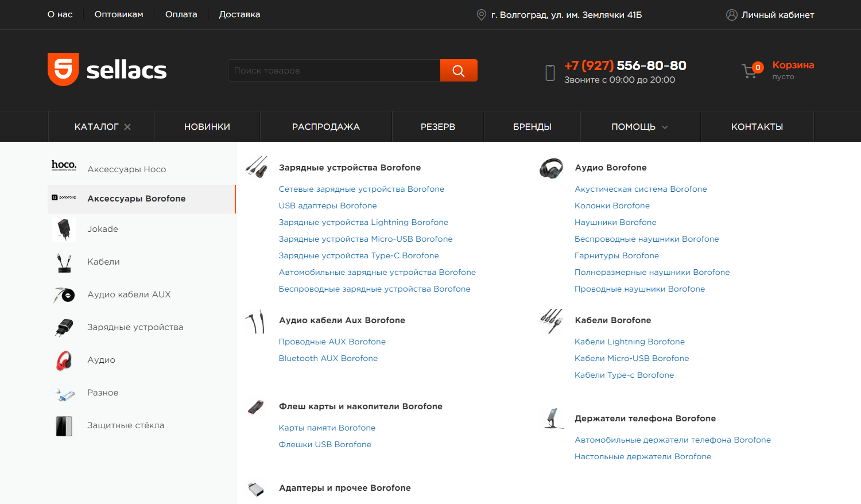Select Аксессуары Hoco in sidebar

click(126, 169)
